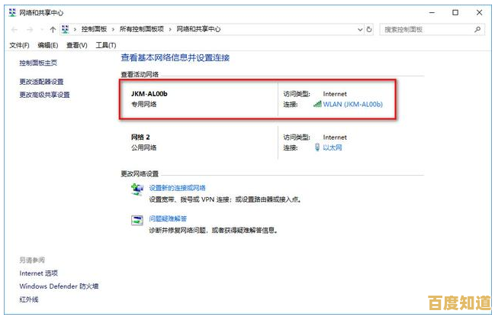Viewport: 495px width, 317px height.
Task: Select 网络和共享中心 in the breadcrumb
Action: 198,29
